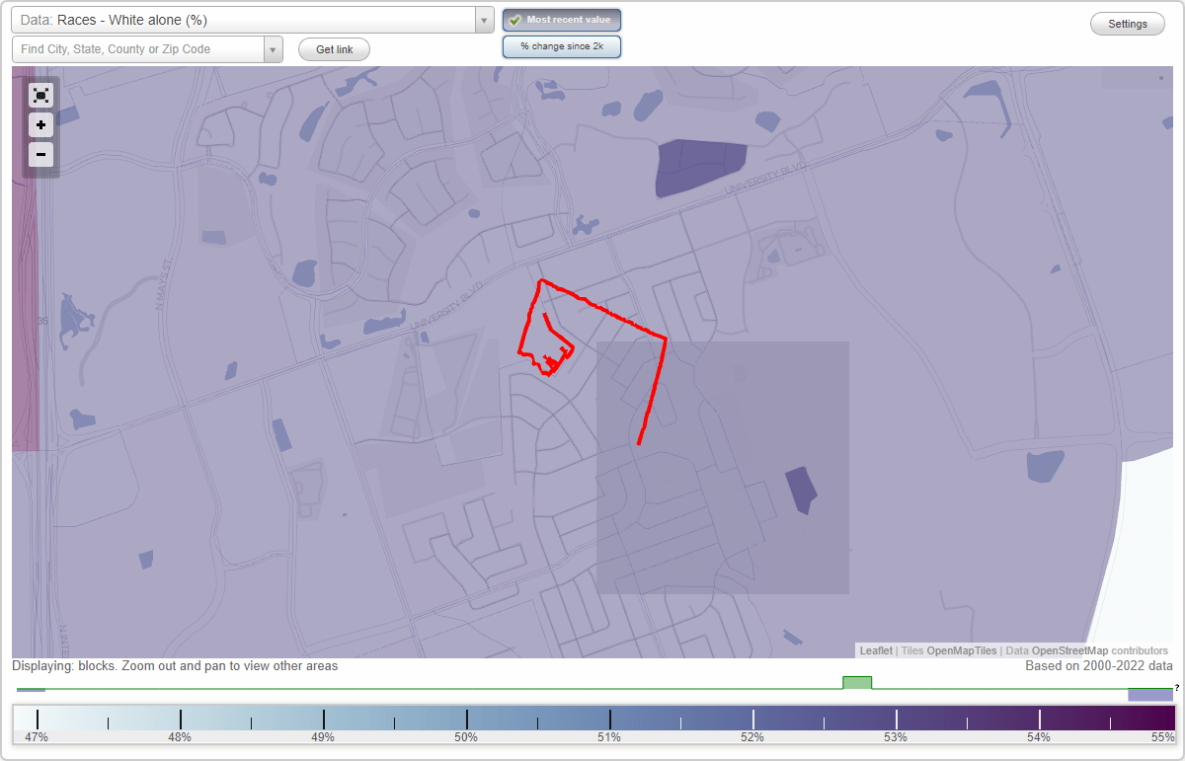Click the 55% legend label
The width and height of the screenshot is (1185, 761).
1163,737
